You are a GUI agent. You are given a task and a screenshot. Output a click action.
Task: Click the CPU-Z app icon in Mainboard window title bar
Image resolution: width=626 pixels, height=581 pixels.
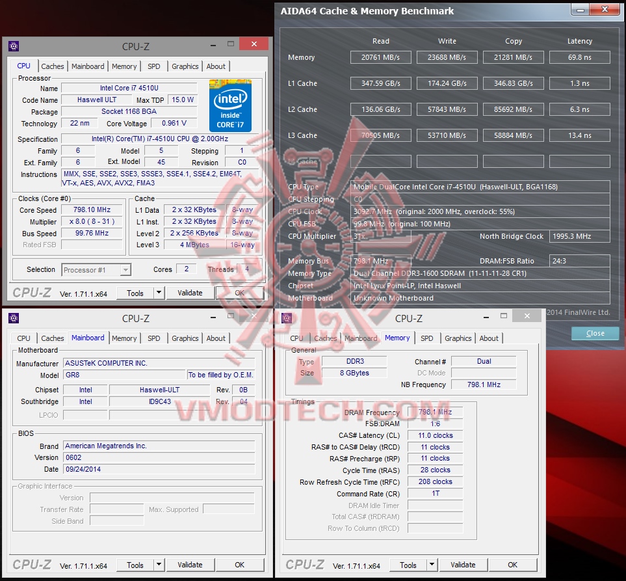pos(14,318)
